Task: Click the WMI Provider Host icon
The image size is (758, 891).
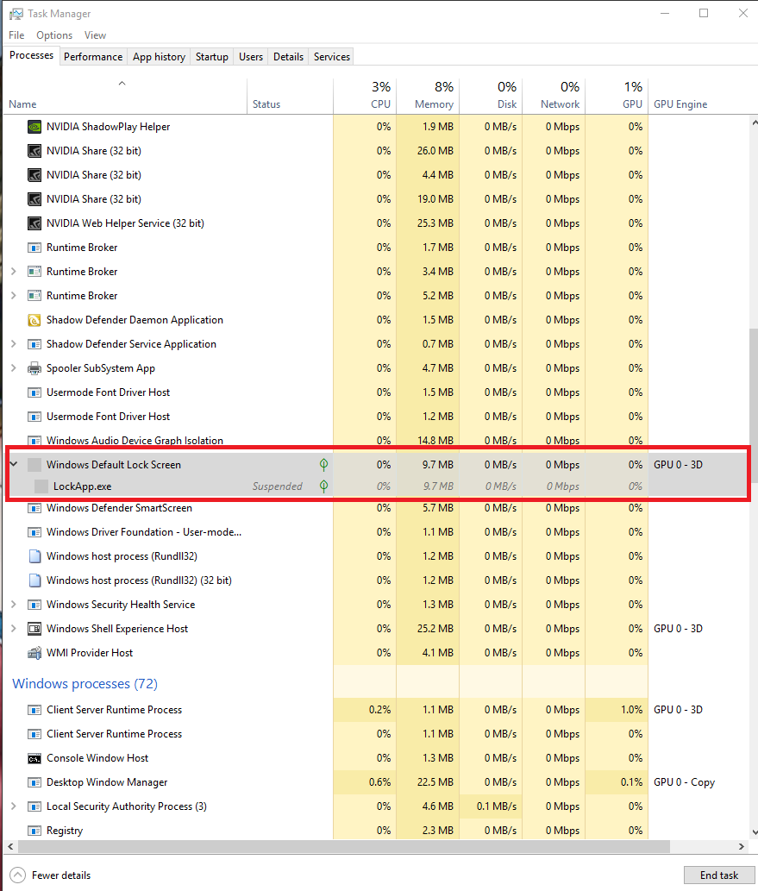Action: (34, 653)
